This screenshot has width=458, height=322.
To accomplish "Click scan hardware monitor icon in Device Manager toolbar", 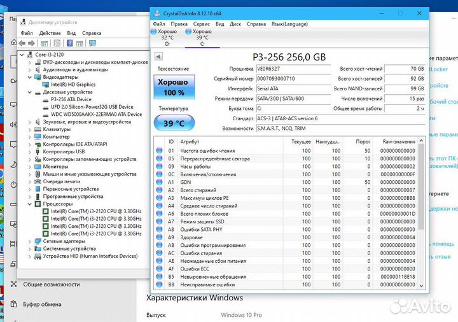I will 92,43.
